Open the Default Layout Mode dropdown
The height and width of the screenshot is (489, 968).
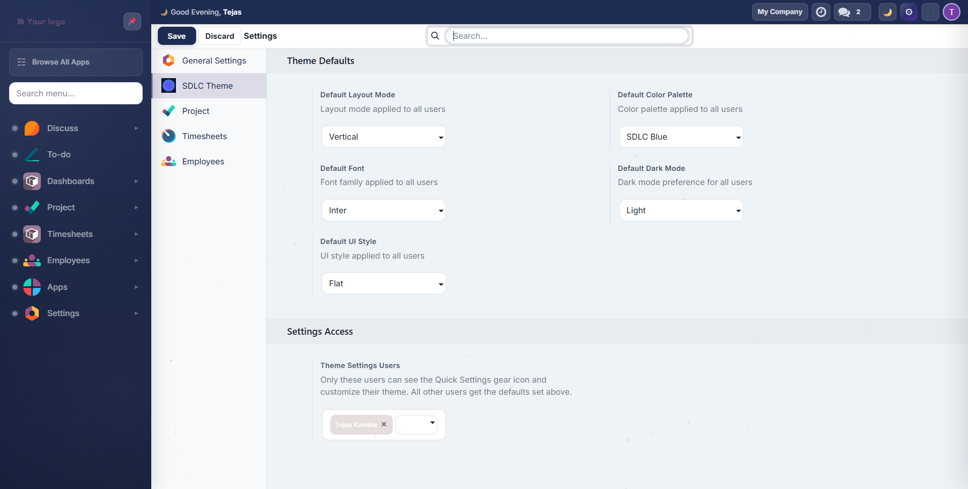[383, 137]
